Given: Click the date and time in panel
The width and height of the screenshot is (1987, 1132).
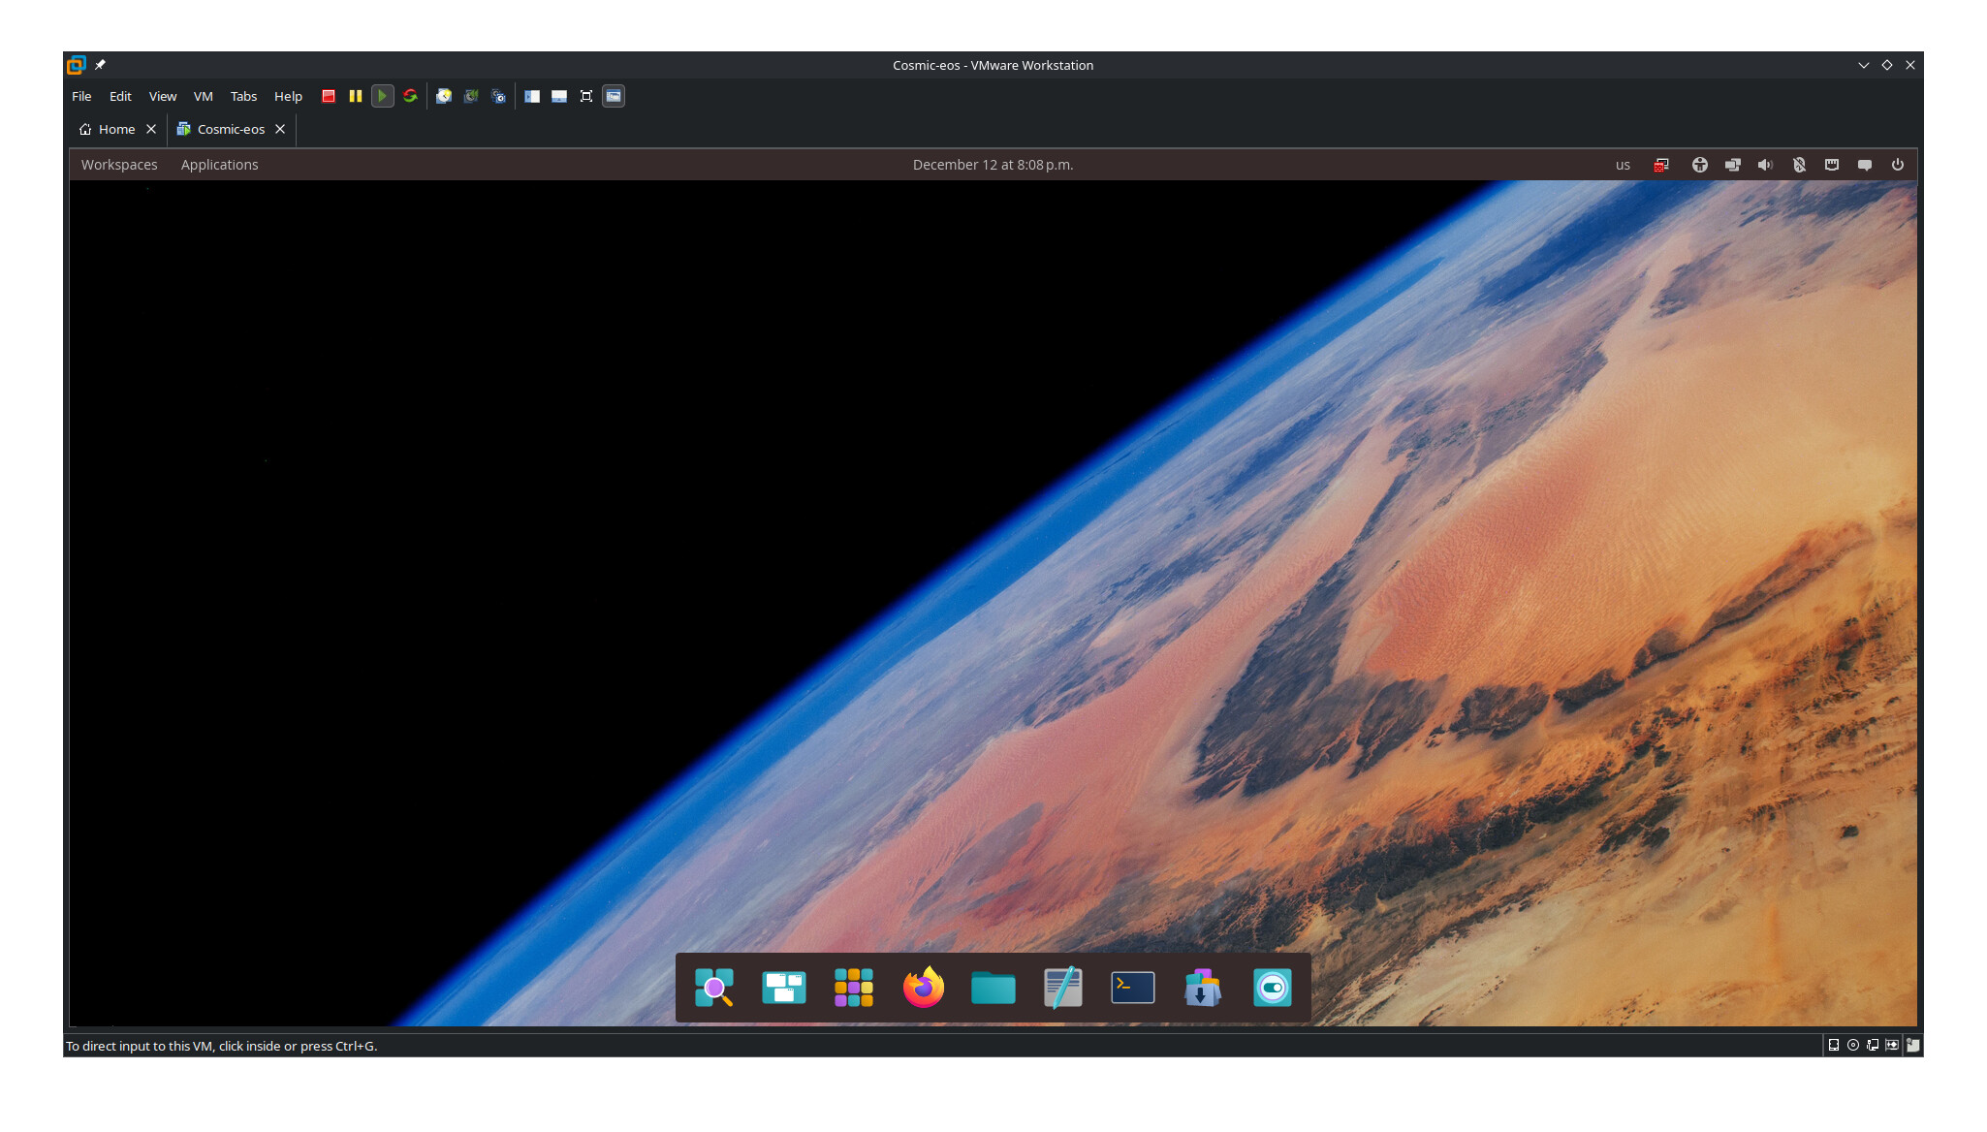Looking at the screenshot, I should (x=993, y=165).
